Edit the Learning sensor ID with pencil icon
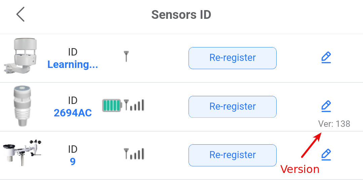 point(326,58)
